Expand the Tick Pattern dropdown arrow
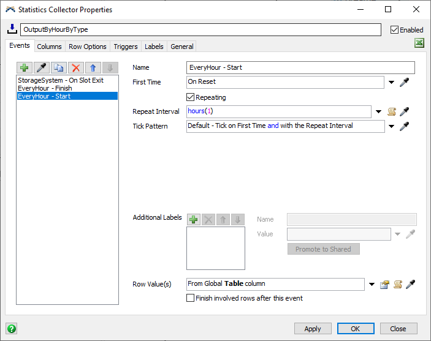The width and height of the screenshot is (431, 341). (391, 126)
